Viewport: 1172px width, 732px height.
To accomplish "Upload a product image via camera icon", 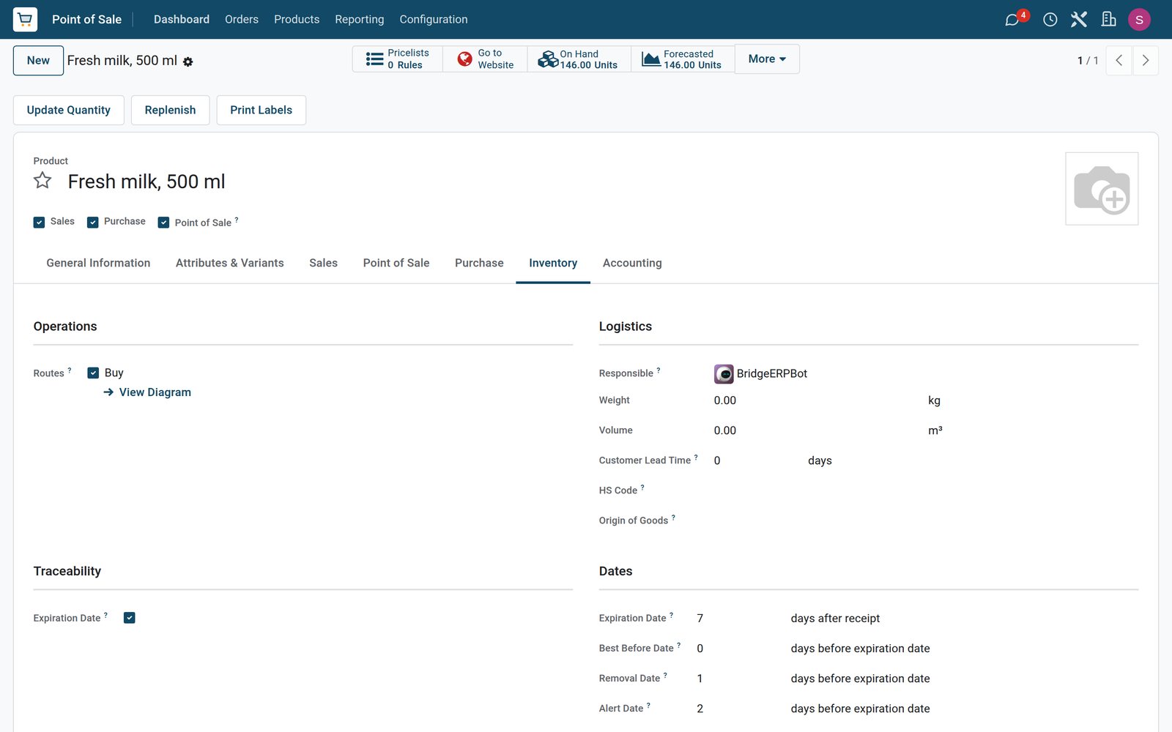I will 1102,189.
